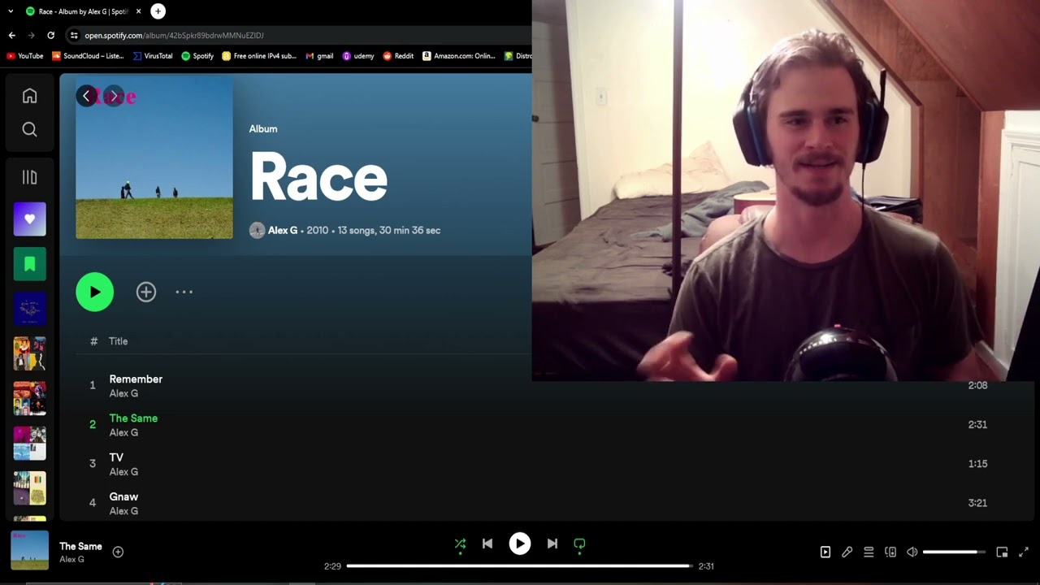Screen dimensions: 1040x585
Task: Play the Race album with green button
Action: coord(95,292)
